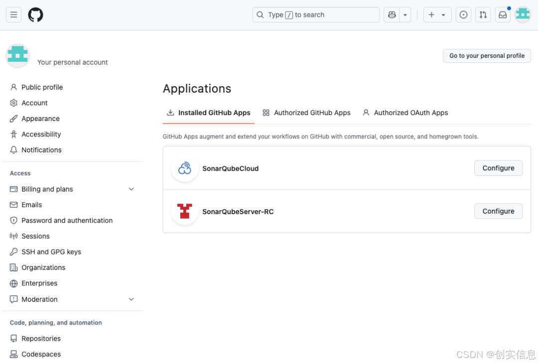Open Public profile settings
The width and height of the screenshot is (538, 363).
point(42,87)
